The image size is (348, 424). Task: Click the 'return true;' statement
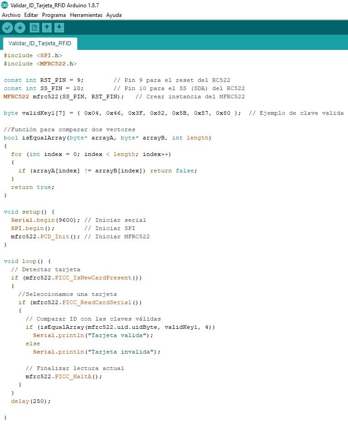click(x=33, y=188)
